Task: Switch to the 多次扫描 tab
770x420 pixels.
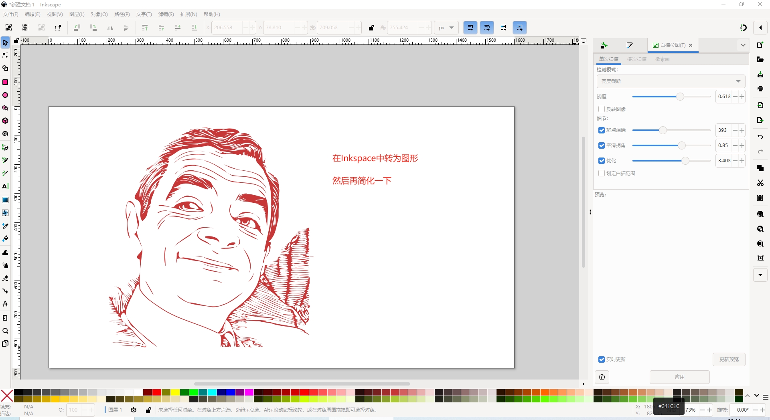Action: 636,59
